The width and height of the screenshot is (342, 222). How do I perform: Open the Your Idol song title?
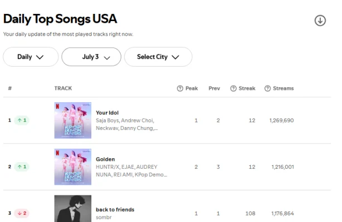(x=107, y=113)
